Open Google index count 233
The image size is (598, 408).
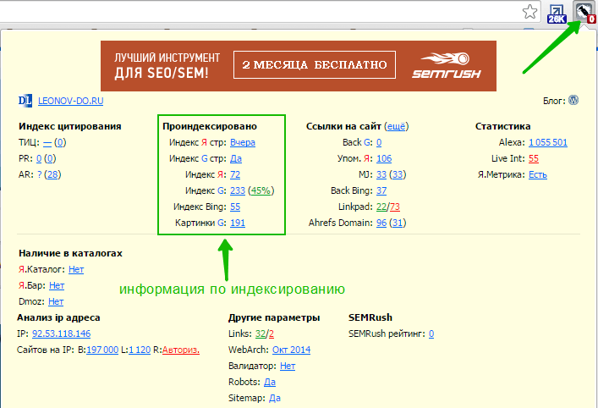(x=238, y=190)
